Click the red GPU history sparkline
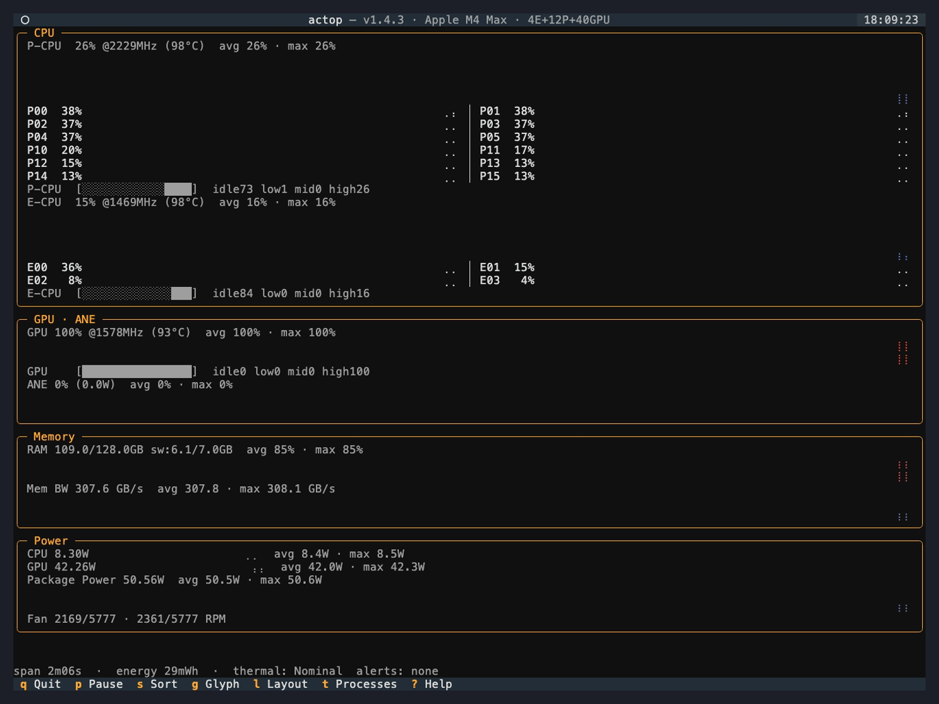The image size is (939, 704). pyautogui.click(x=903, y=353)
